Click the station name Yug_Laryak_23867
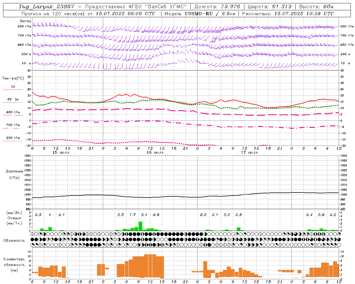Image resolution: width=355 pixels, height=284 pixels. [47, 7]
